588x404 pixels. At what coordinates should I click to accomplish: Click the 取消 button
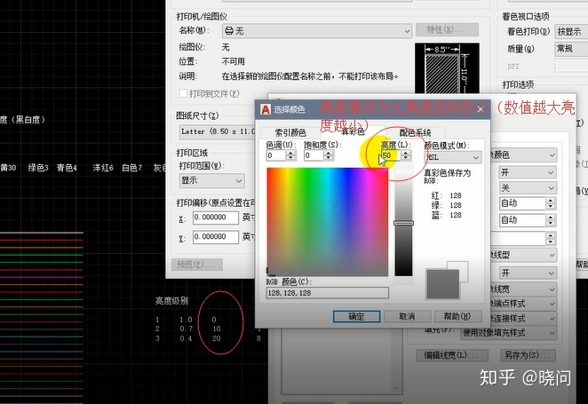[x=407, y=317]
